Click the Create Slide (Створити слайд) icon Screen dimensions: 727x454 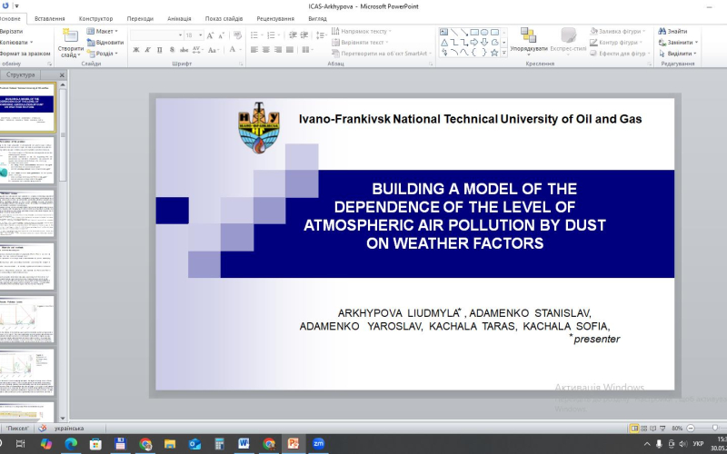click(71, 35)
